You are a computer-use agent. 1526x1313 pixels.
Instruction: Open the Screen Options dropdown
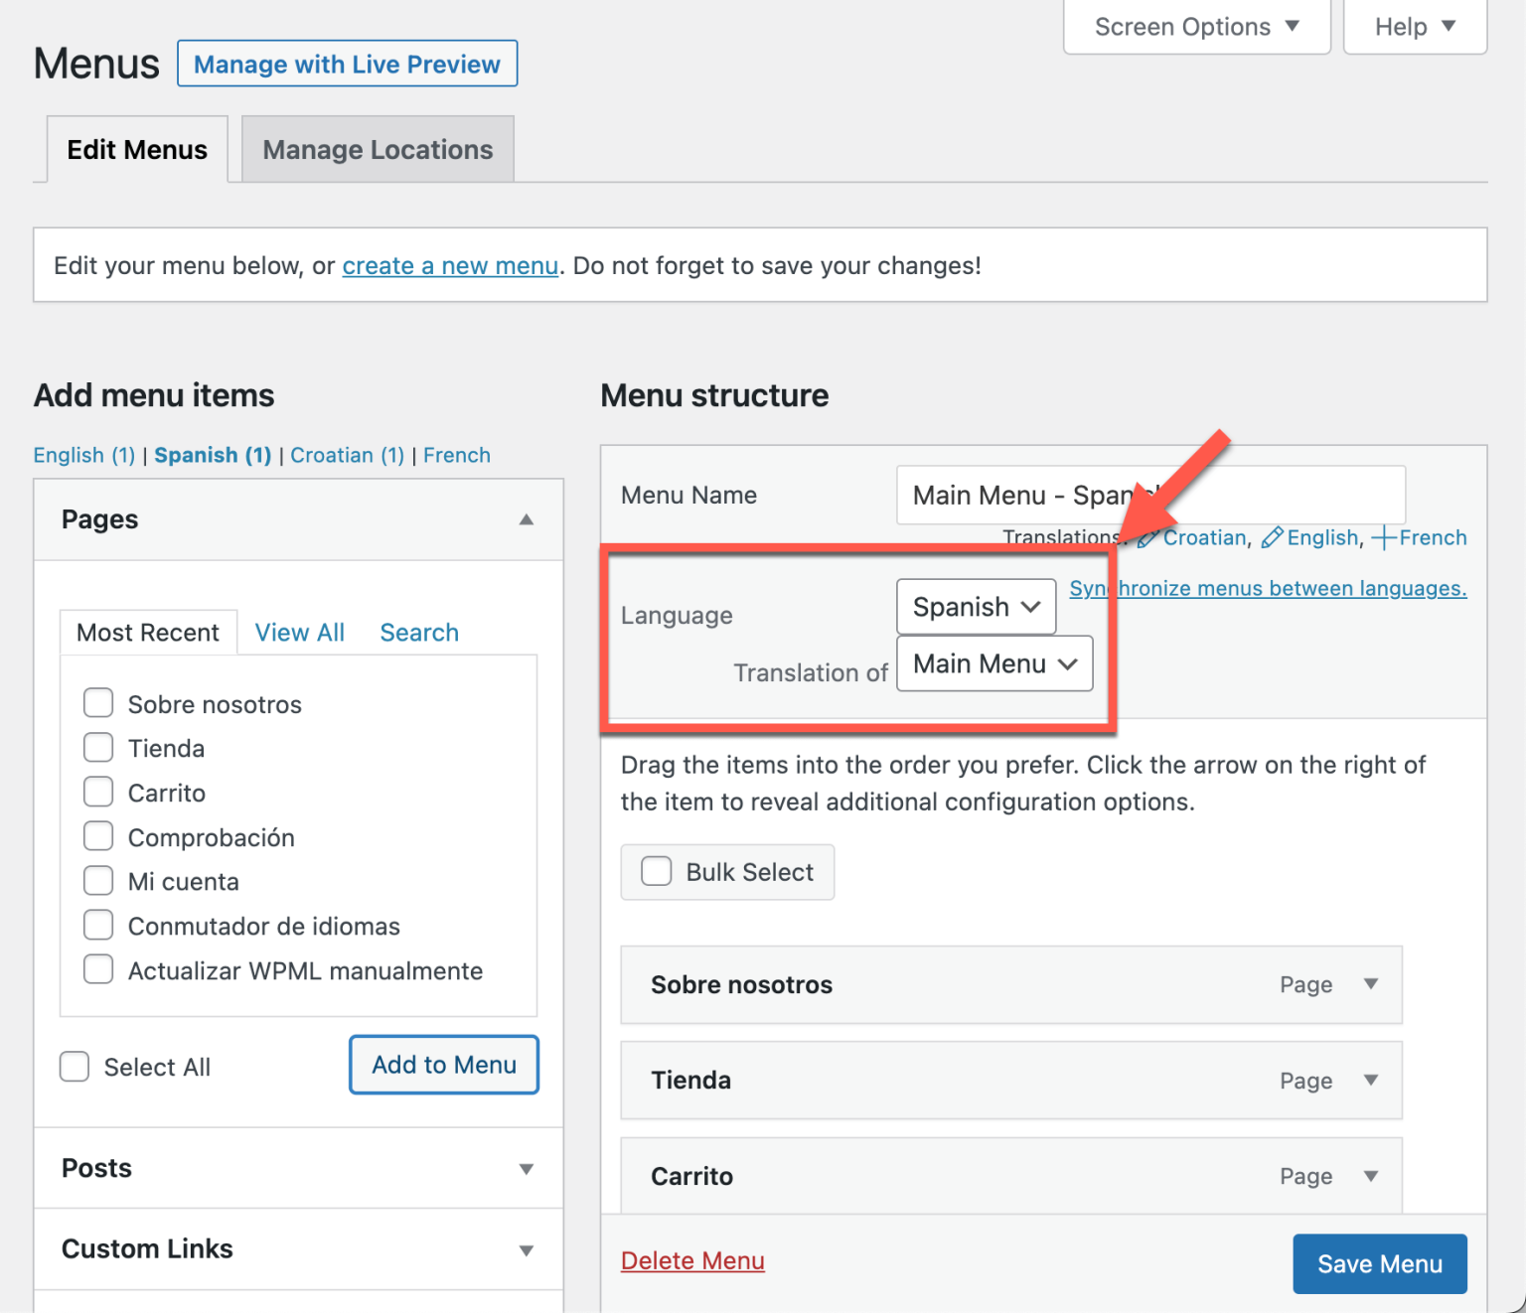tap(1196, 27)
